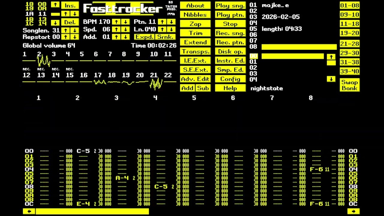The width and height of the screenshot is (384, 216).
Task: Play the current pattern with Play ptn.
Action: pyautogui.click(x=230, y=15)
